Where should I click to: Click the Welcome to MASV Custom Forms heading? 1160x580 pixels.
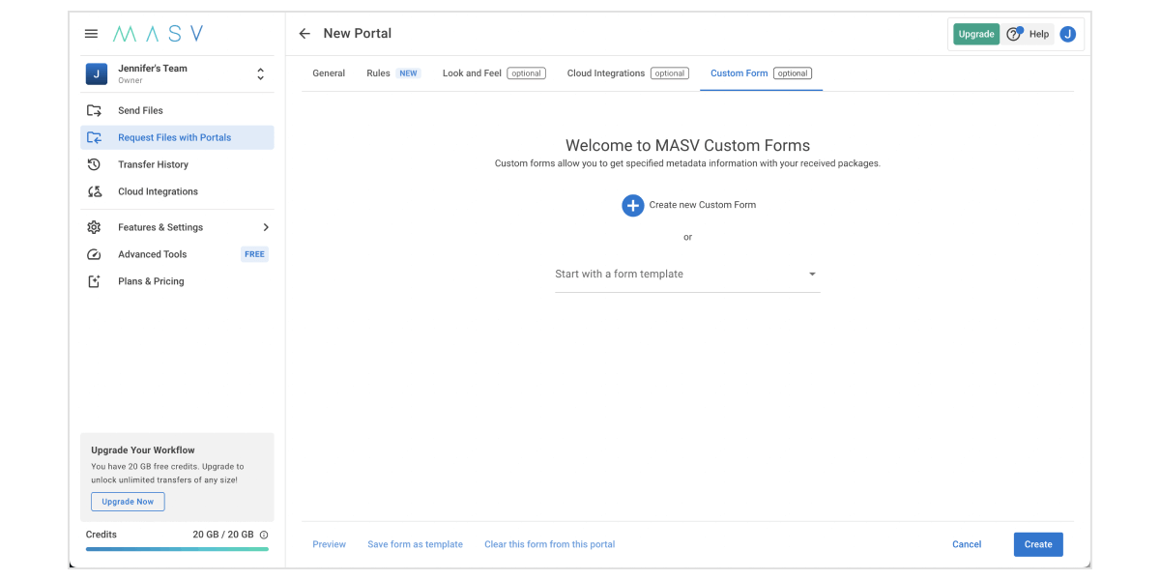pos(687,146)
